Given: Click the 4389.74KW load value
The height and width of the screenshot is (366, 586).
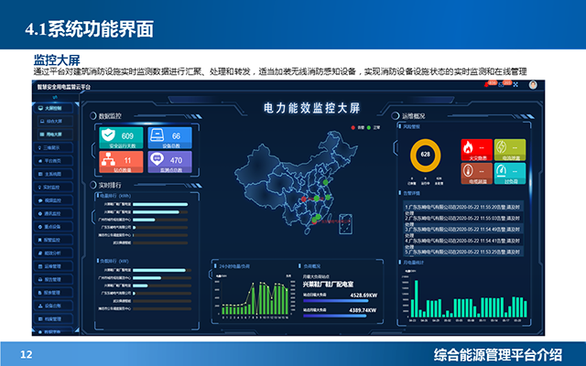Looking at the screenshot, I should pyautogui.click(x=363, y=310).
